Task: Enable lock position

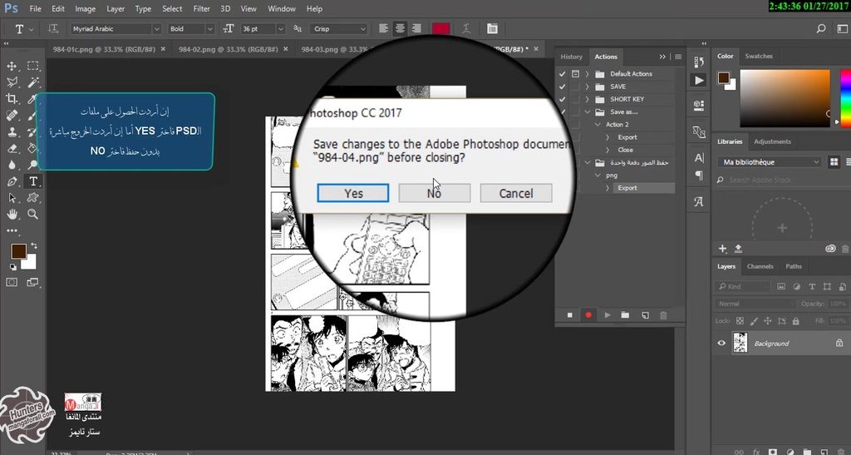Action: (767, 321)
